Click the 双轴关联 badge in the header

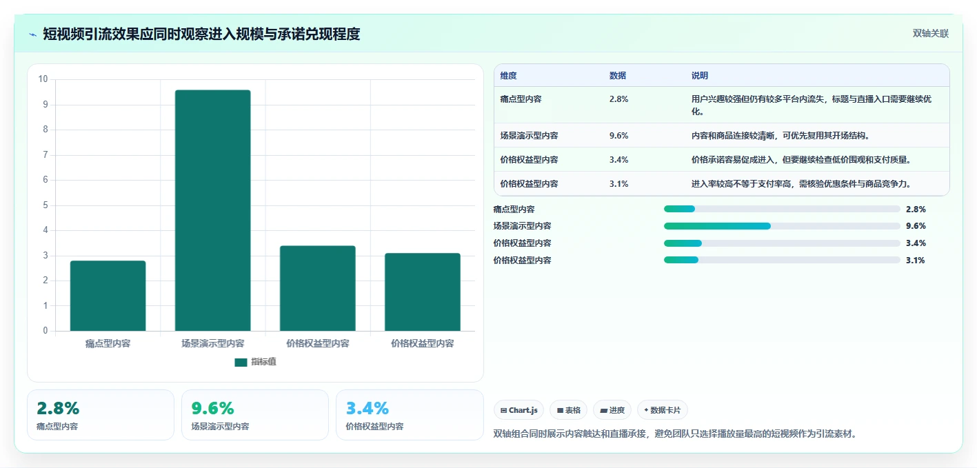[931, 34]
